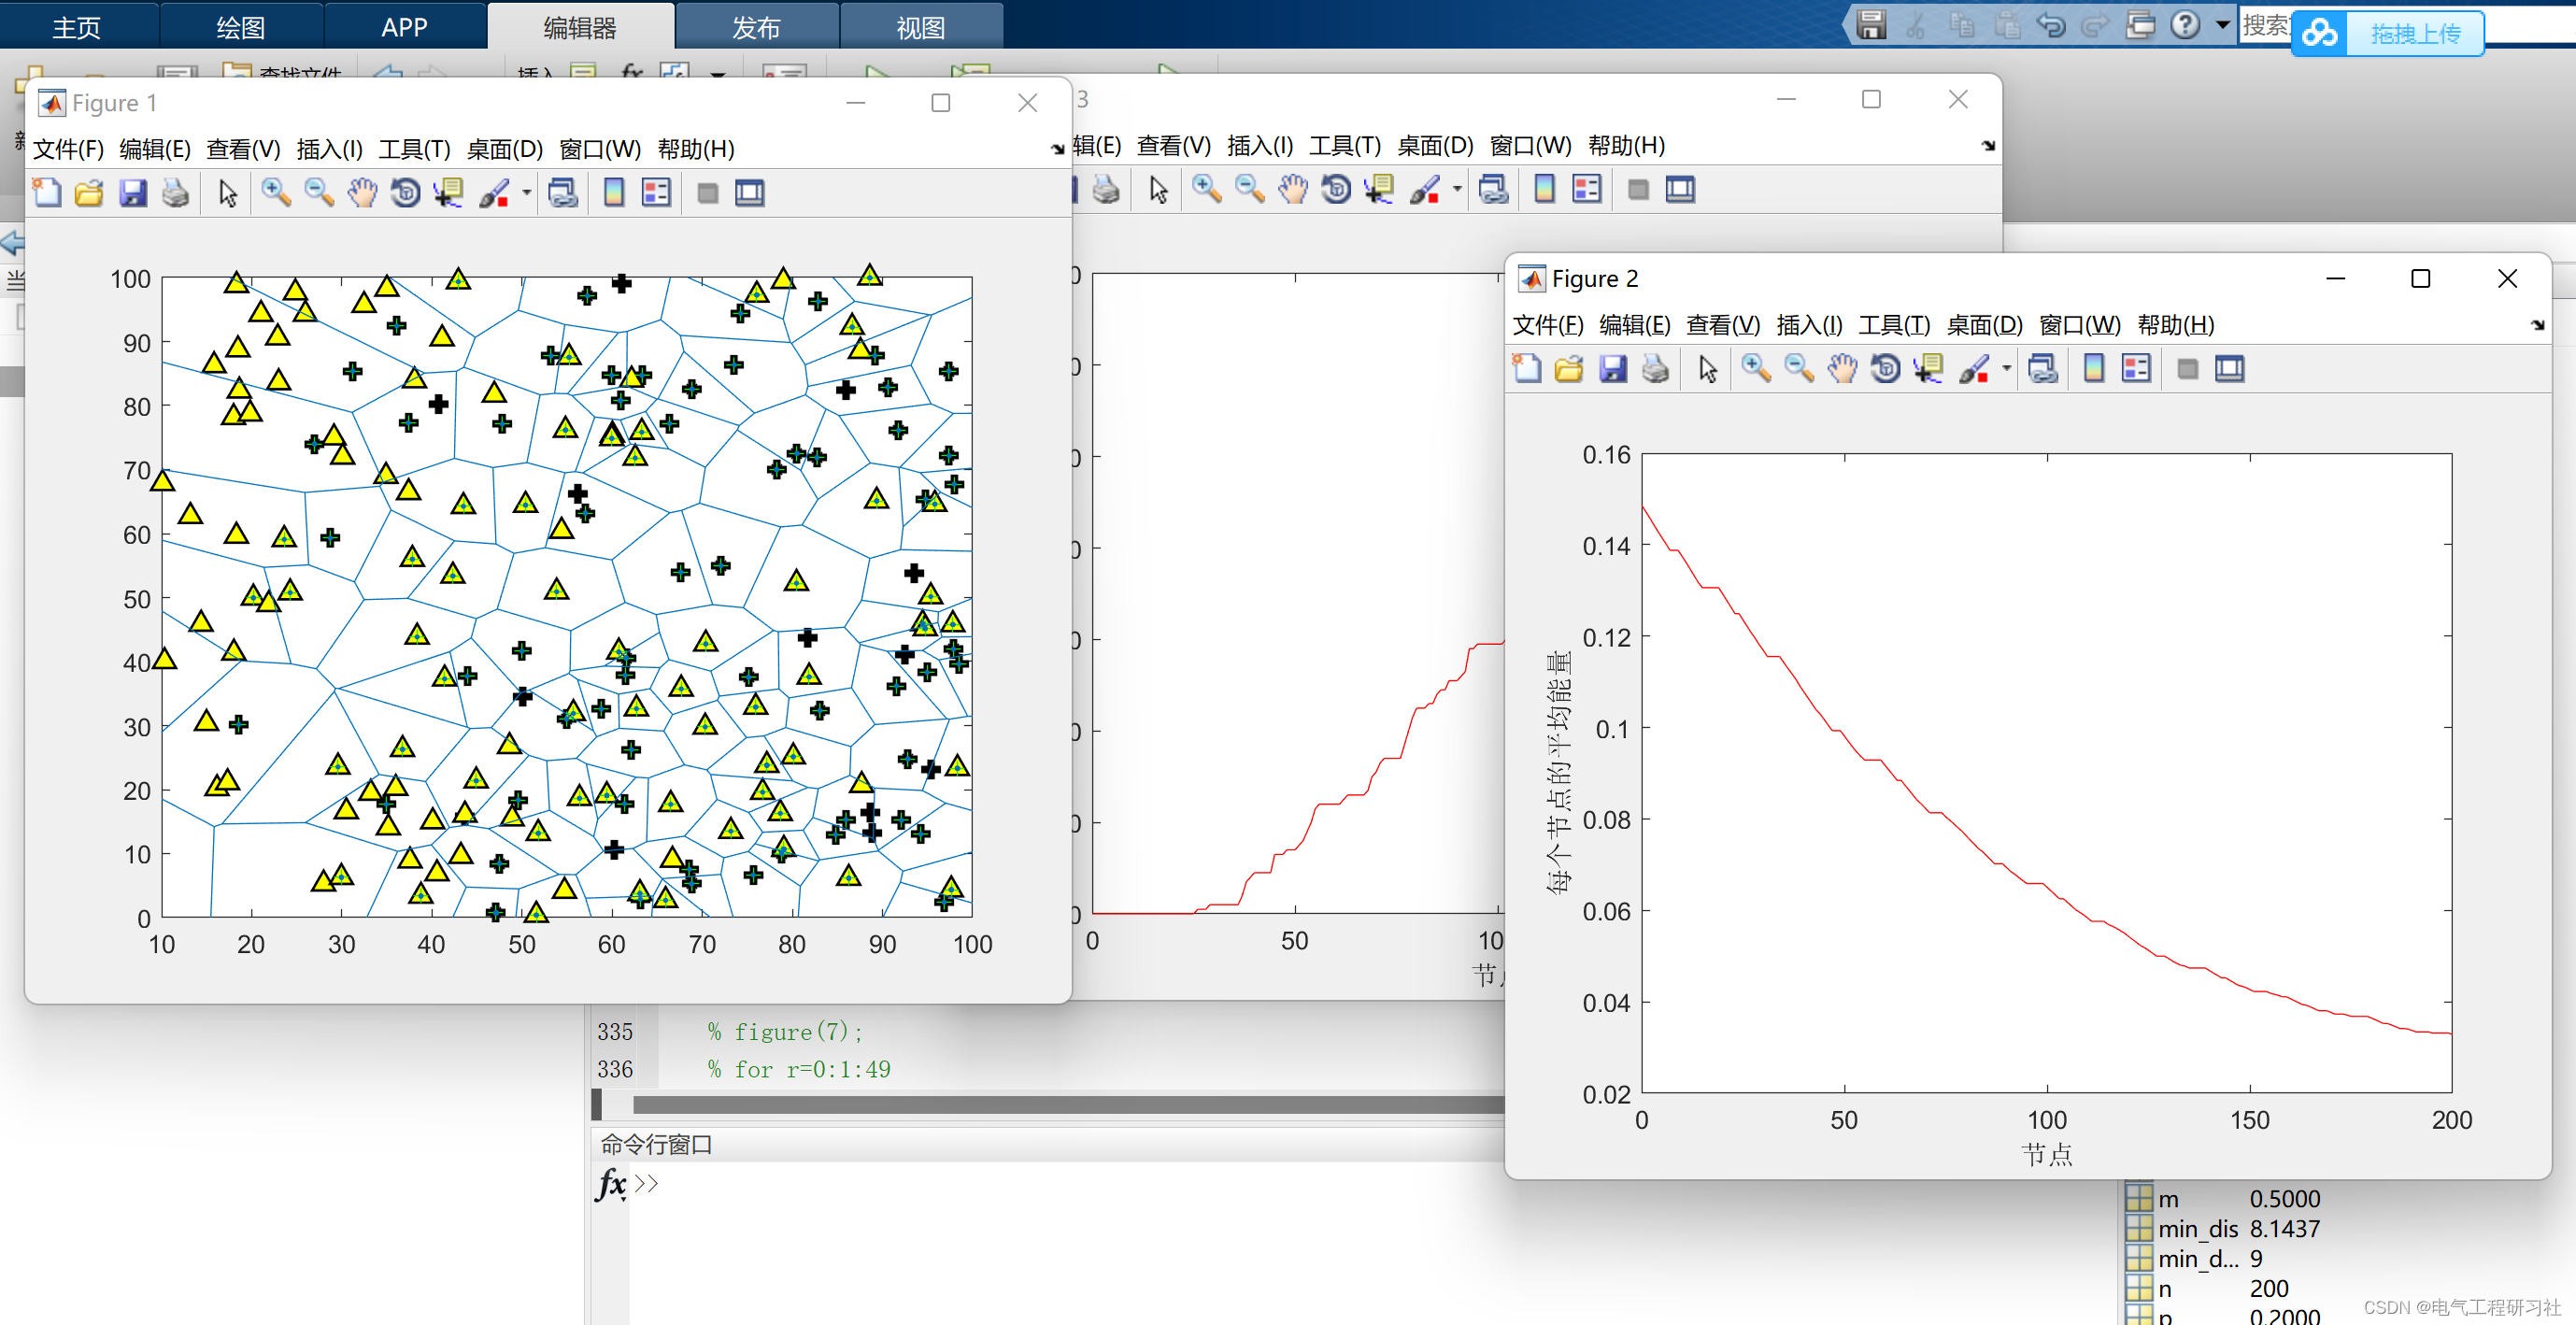The image size is (2576, 1325).
Task: Toggle Insert Colorbar in Figure 1
Action: click(x=614, y=192)
